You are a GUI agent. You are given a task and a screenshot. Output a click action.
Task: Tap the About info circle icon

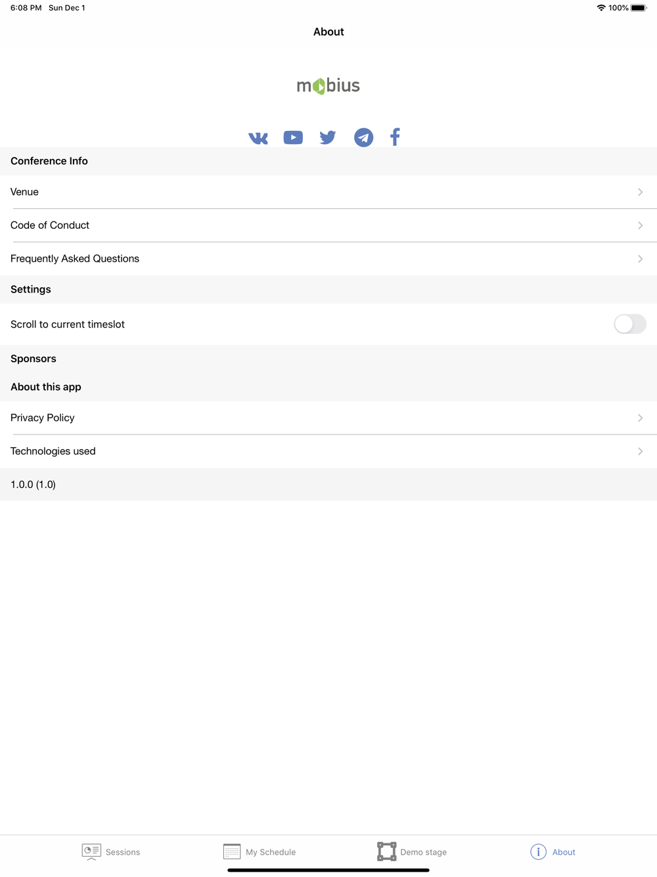coord(538,852)
